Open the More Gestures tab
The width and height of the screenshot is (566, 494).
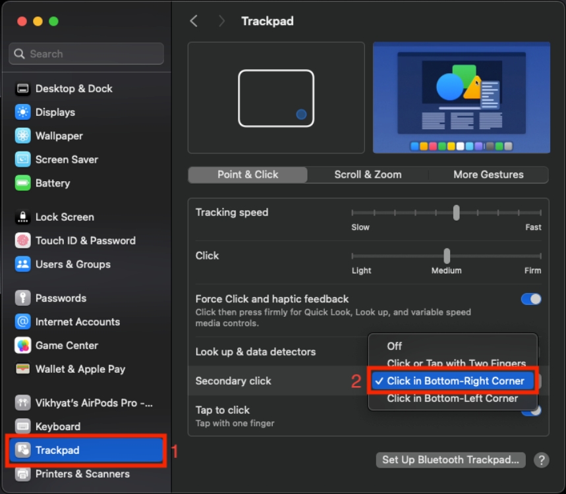pos(488,175)
